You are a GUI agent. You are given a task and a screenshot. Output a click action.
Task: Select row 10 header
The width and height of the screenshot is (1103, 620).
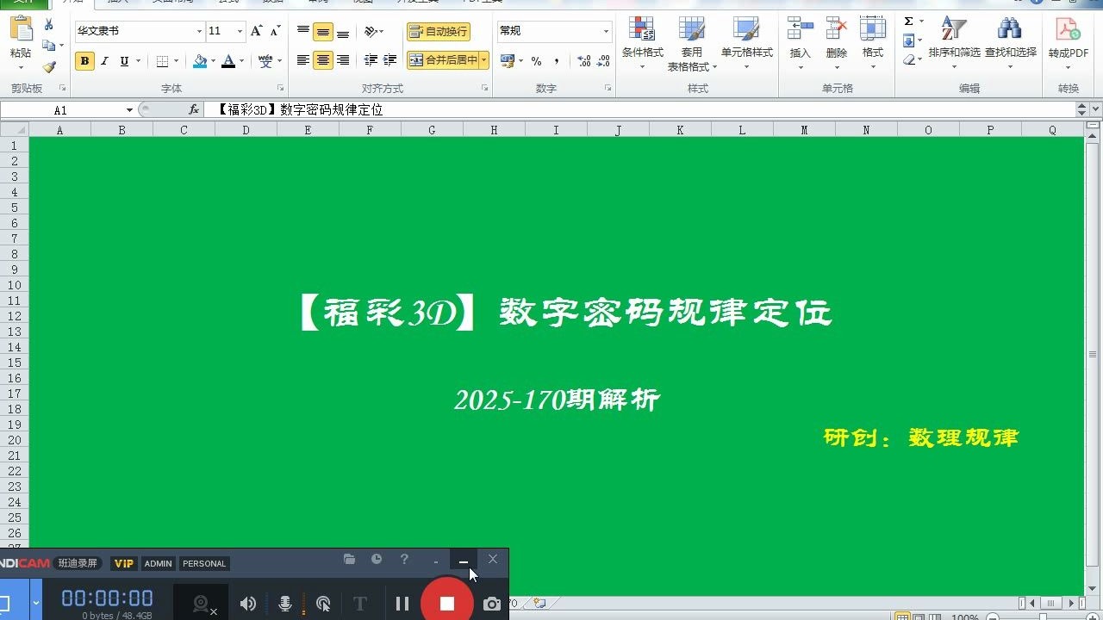click(x=14, y=285)
